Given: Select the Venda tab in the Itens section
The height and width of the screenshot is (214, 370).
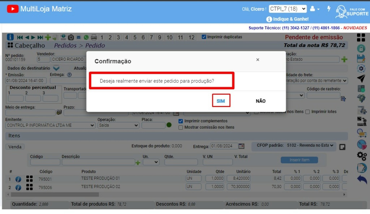Looking at the screenshot, I should coord(14,147).
